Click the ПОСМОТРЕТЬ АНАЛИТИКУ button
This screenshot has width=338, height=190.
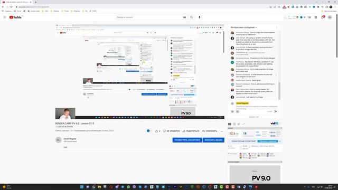[187, 140]
